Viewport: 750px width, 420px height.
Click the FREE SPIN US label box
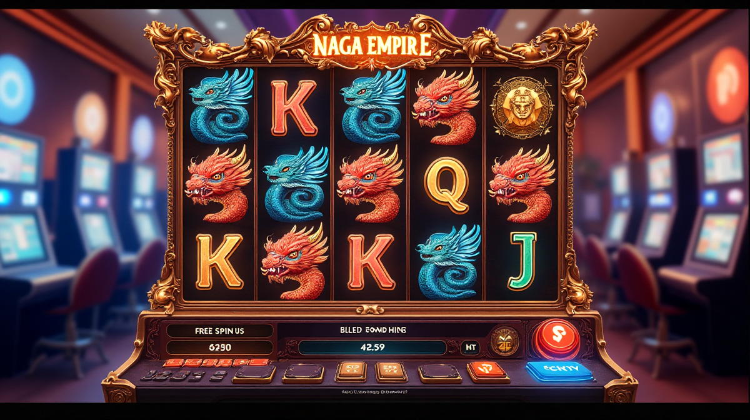219,331
